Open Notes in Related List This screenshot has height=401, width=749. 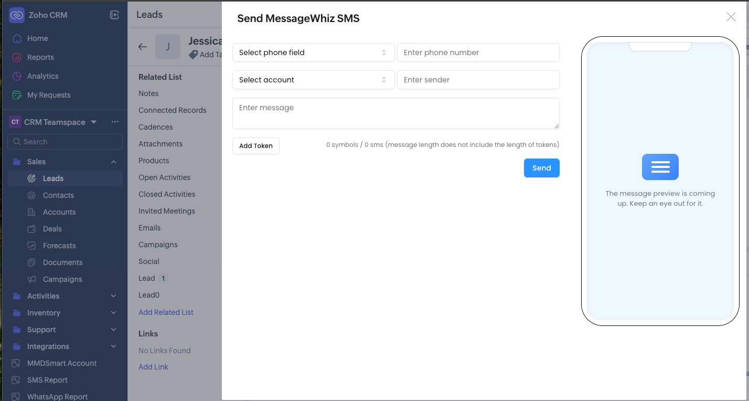(148, 93)
